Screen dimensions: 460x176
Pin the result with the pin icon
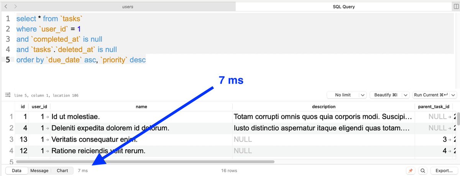point(411,171)
